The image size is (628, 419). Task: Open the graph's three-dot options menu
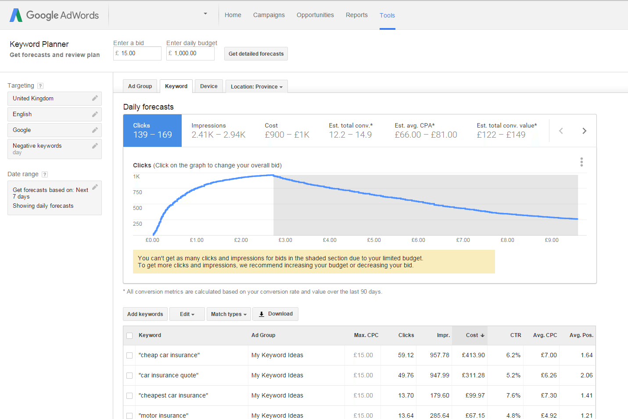pyautogui.click(x=581, y=162)
